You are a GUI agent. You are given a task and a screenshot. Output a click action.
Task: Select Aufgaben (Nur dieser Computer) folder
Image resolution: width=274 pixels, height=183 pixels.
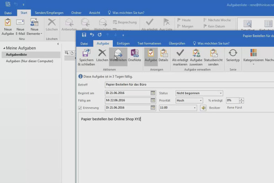(30, 61)
